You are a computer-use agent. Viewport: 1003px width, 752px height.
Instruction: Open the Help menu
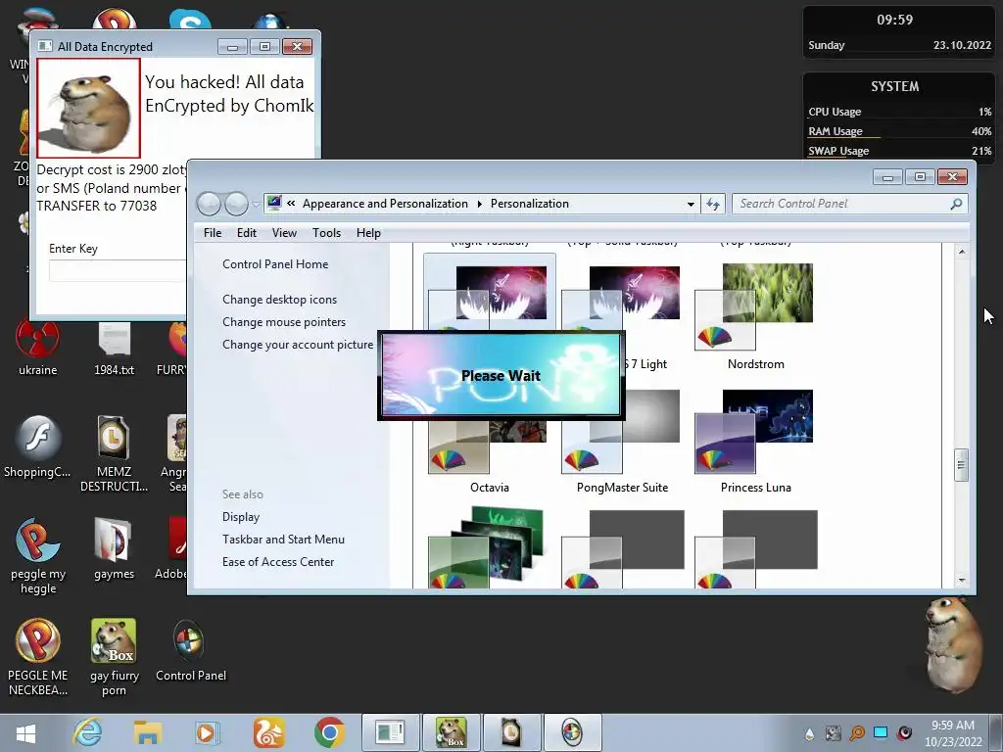click(368, 233)
